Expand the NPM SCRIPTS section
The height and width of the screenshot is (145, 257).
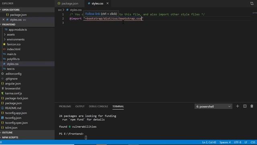(x=10, y=137)
